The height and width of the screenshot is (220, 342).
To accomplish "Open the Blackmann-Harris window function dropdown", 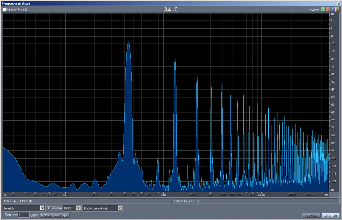I will pyautogui.click(x=120, y=208).
